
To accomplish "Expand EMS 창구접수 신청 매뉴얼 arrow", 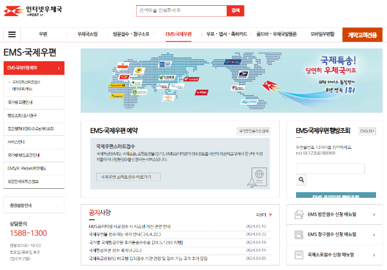I will 374,235.
